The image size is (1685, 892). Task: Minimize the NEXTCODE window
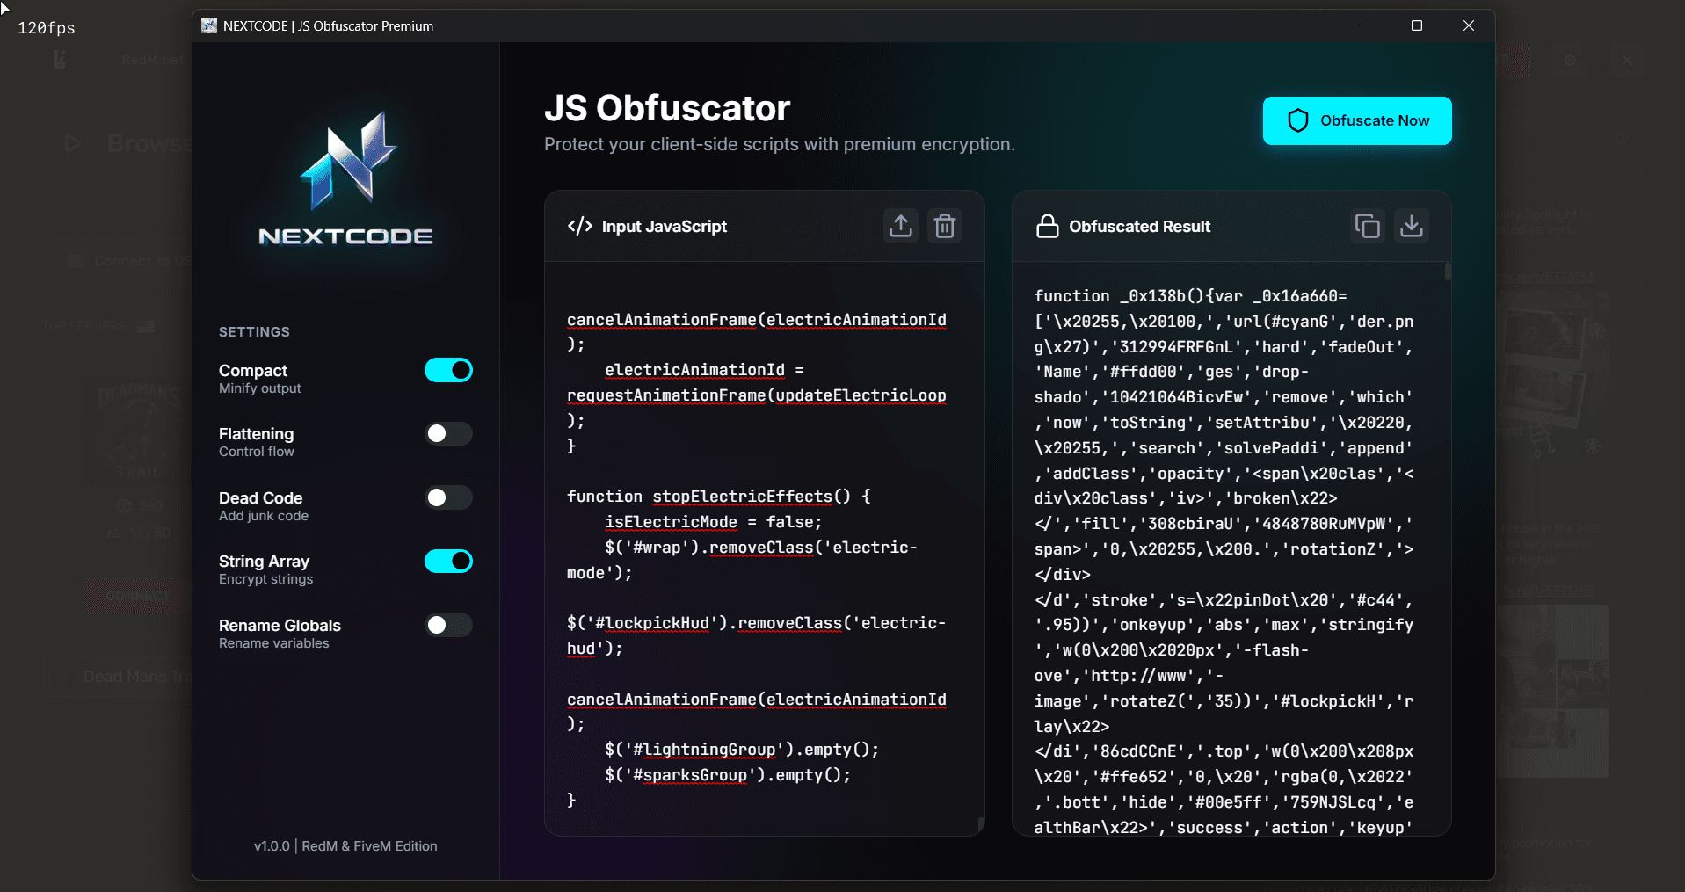click(1365, 25)
